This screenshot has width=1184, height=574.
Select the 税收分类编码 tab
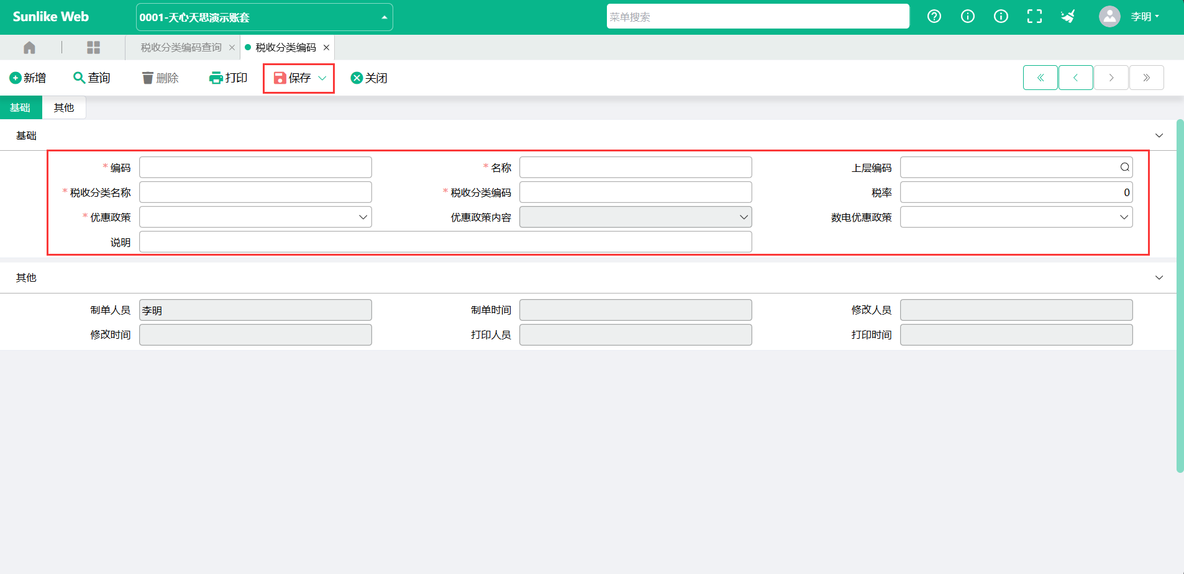286,47
